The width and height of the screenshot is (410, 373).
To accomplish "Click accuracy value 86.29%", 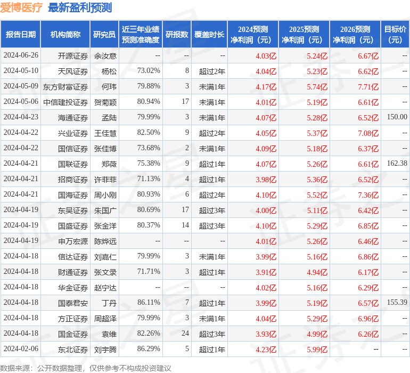I will [149, 348].
